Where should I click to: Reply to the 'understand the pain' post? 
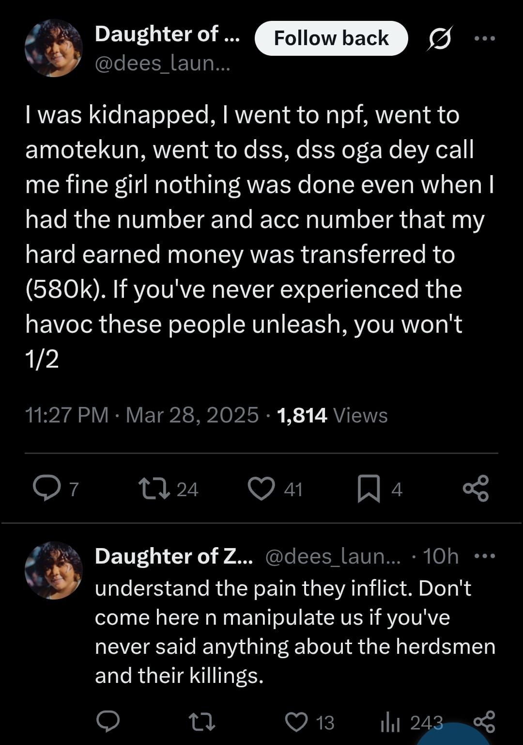(x=108, y=722)
